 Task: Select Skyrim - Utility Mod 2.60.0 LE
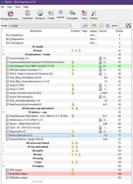pyautogui.click(x=68, y=124)
